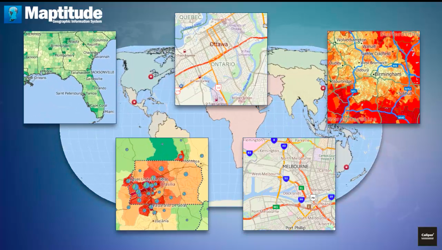This screenshot has width=442, height=250.
Task: Click the route 32 shield in Melbourne map
Action: (x=286, y=178)
